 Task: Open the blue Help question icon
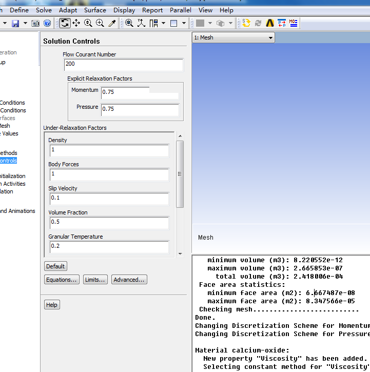point(47,23)
